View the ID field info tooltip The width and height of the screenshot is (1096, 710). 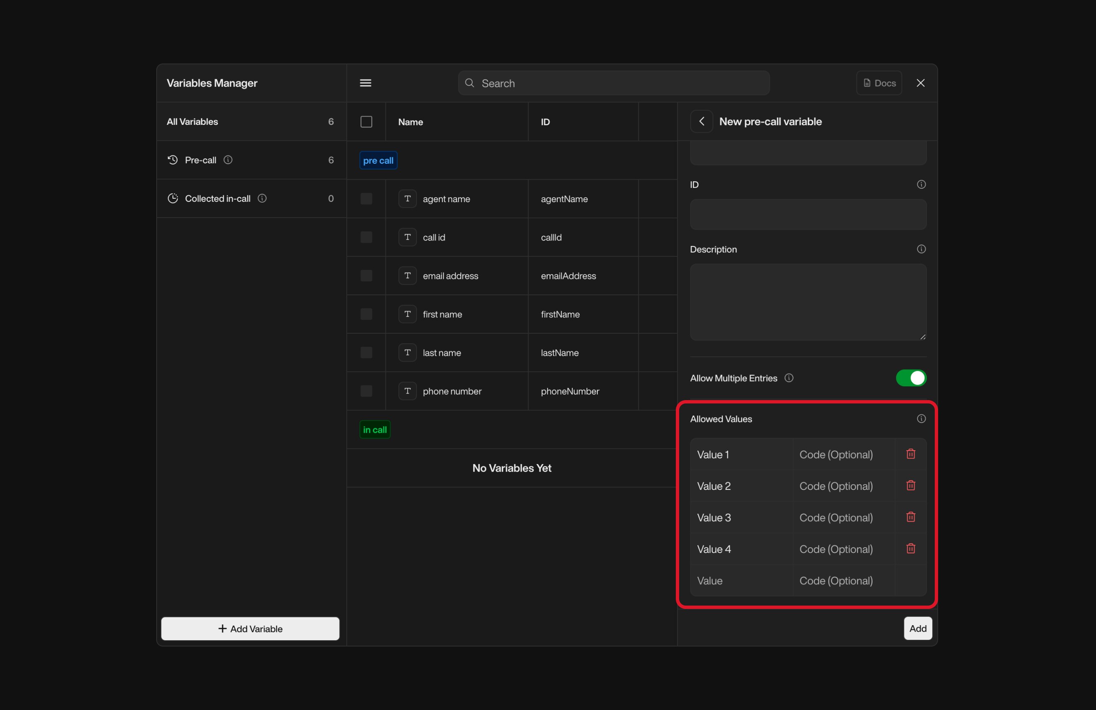pos(921,184)
